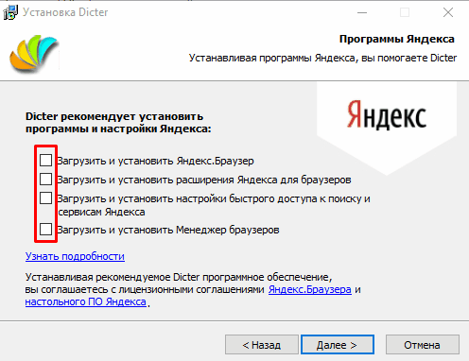469x361 pixels.
Task: Check the Менеджер браузеров checkbox
Action: 45,229
